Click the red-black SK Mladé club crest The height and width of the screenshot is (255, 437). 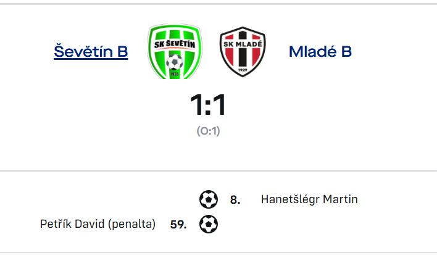243,52
